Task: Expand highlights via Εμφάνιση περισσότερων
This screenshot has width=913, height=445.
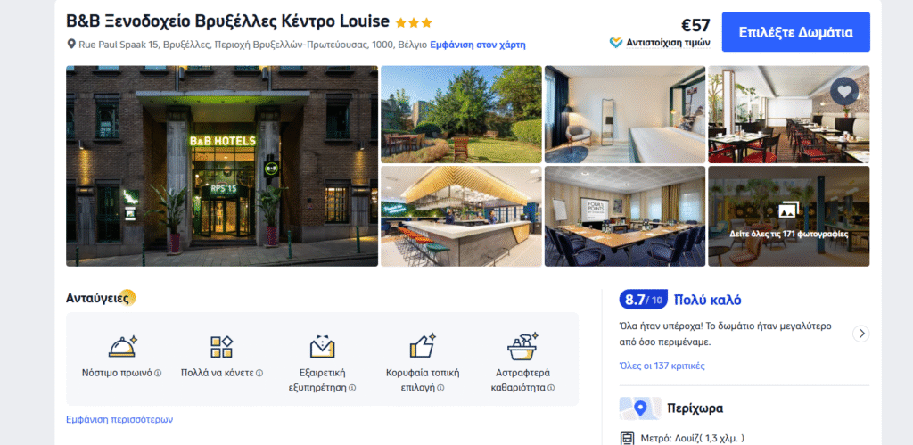Action: pos(119,419)
